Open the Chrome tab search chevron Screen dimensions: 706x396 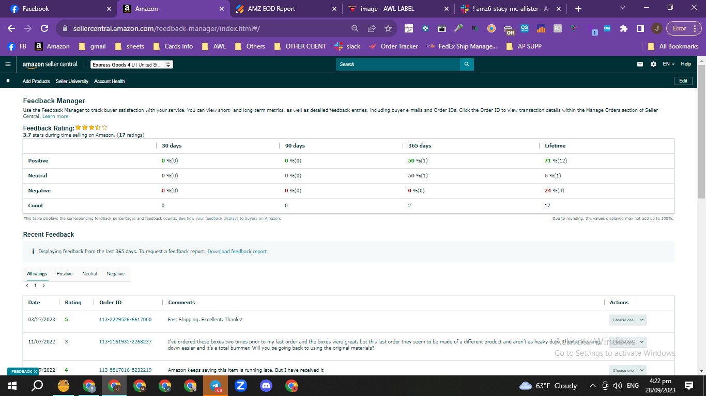point(622,8)
